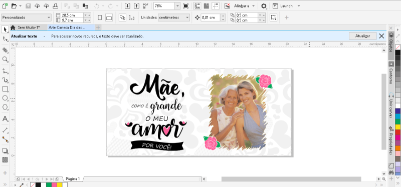Click the page width 20,5 cm field
Image resolution: width=401 pixels, height=187 pixels.
pos(72,15)
